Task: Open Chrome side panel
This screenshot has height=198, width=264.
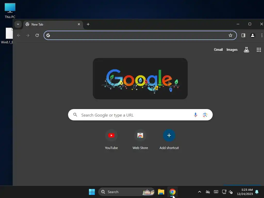Action: tap(243, 35)
